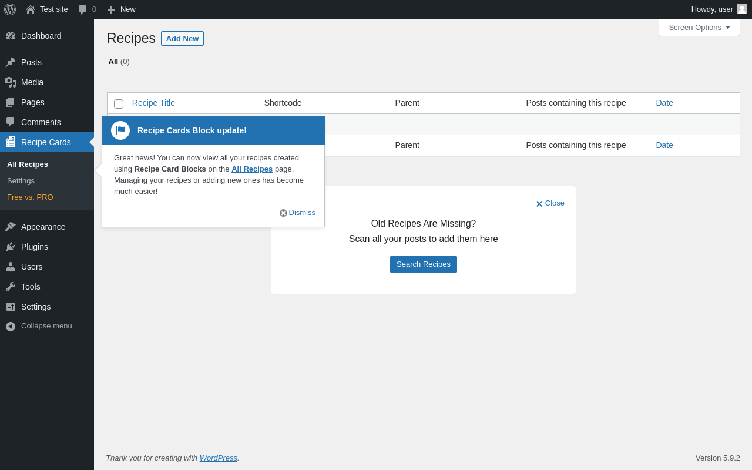
Task: Open the Howdy, user account menu
Action: [x=719, y=9]
